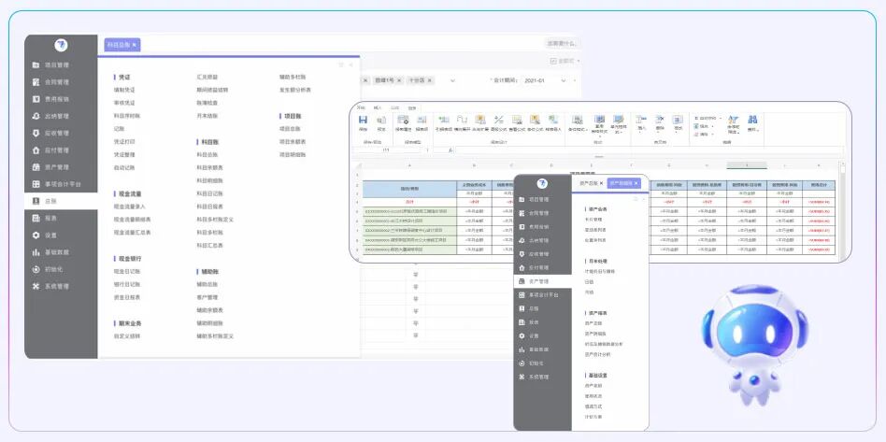Switch to the 资产总账 tab
The height and width of the screenshot is (442, 886).
point(586,183)
